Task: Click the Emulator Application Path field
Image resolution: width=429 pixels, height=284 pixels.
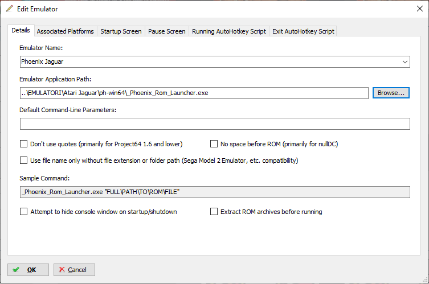Action: click(194, 93)
